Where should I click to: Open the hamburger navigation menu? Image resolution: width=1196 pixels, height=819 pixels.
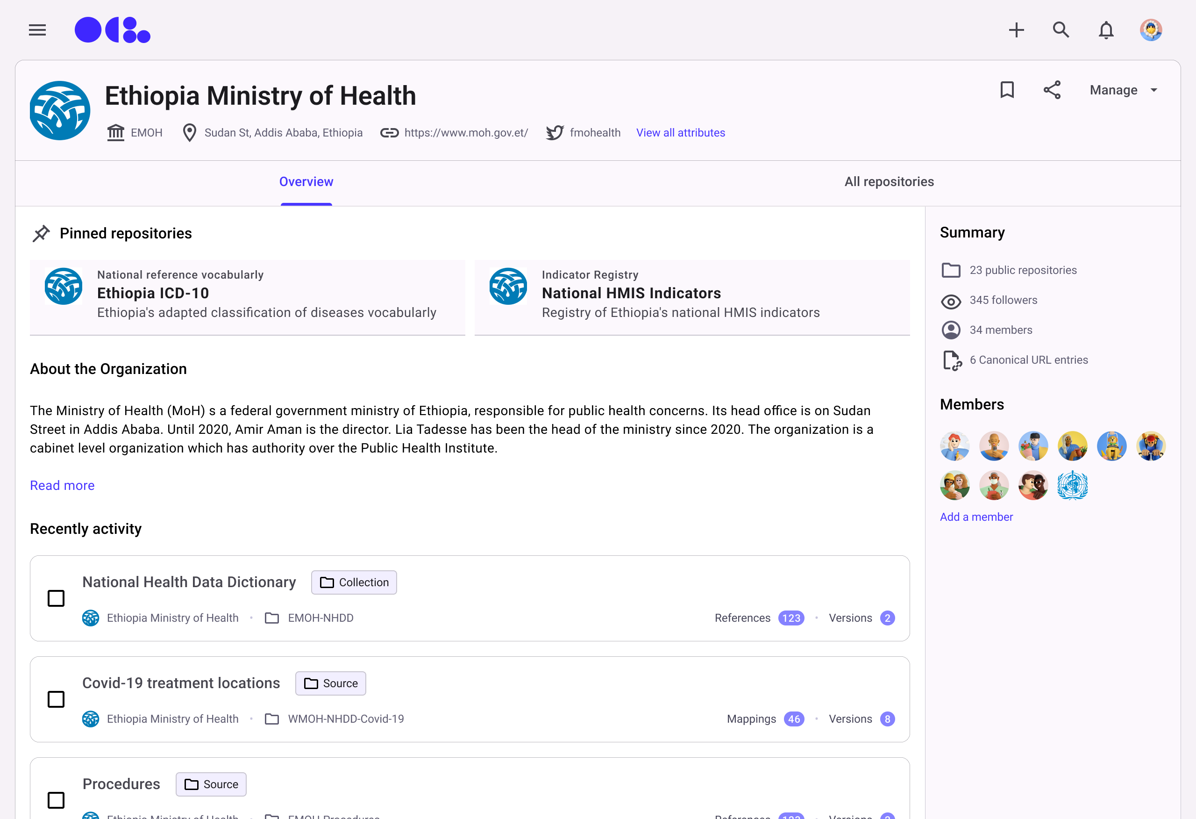pyautogui.click(x=37, y=30)
